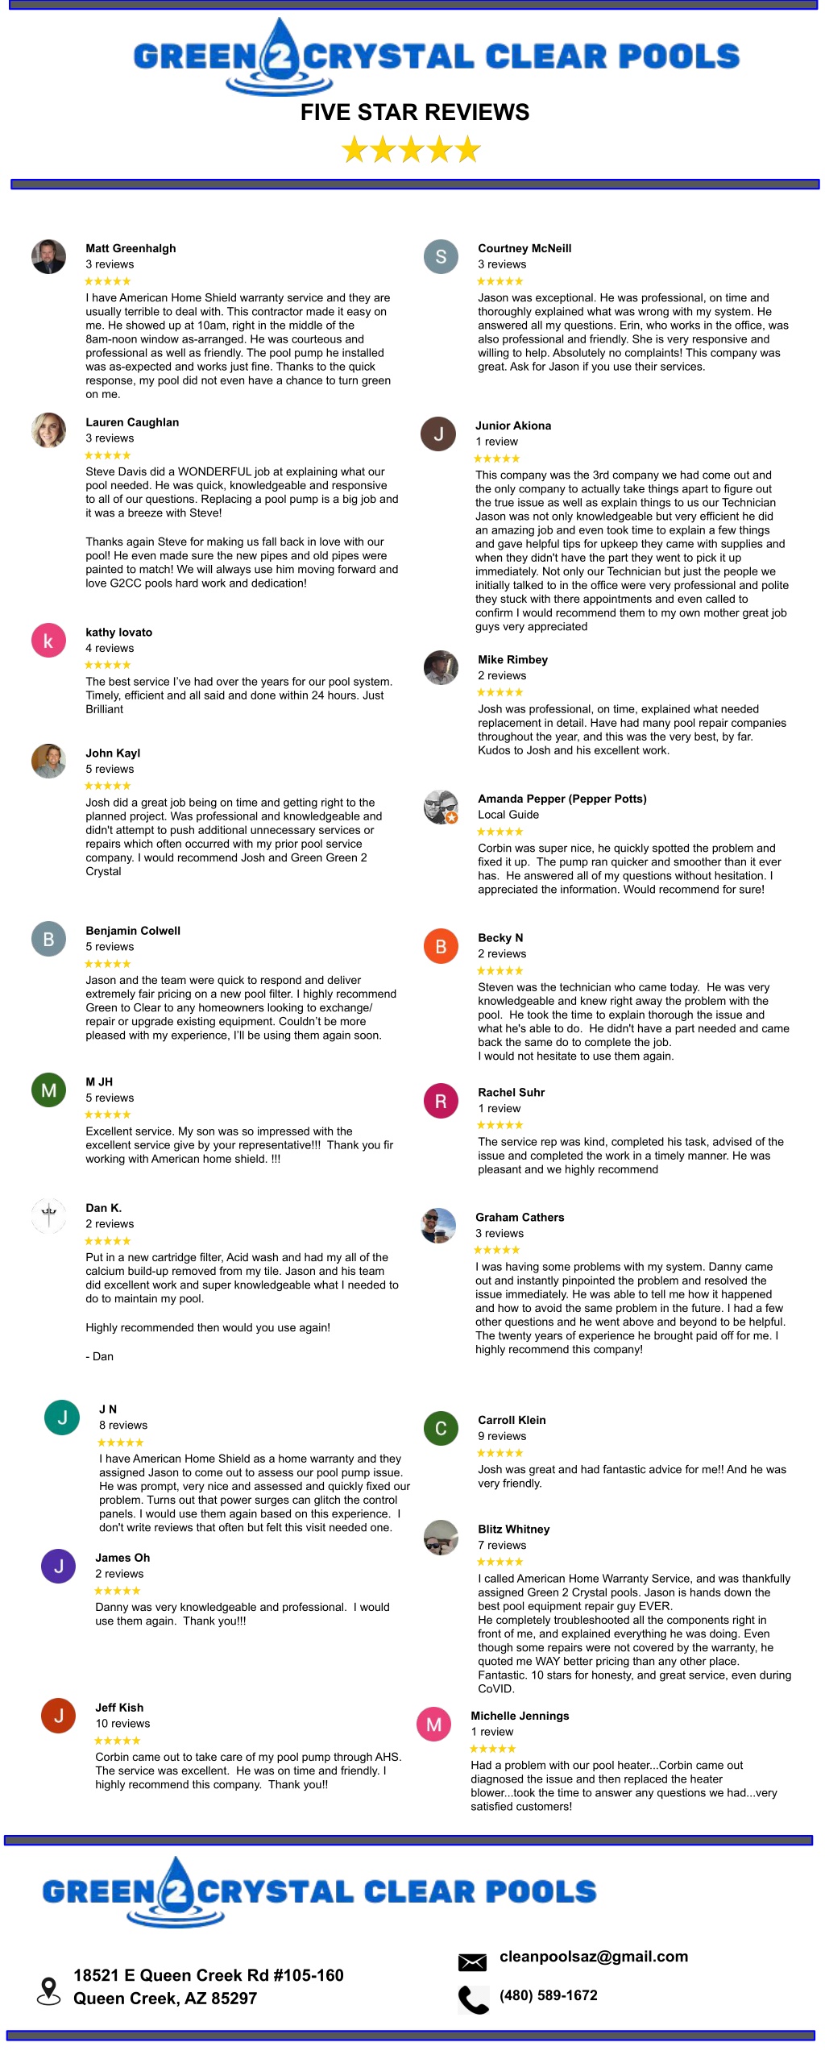Click Becky N's orange B avatar
Viewport: 825px width, 2059px height.
pos(441,946)
